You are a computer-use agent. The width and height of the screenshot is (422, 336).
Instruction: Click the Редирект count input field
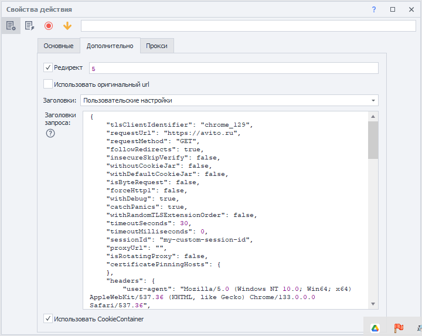click(x=233, y=69)
